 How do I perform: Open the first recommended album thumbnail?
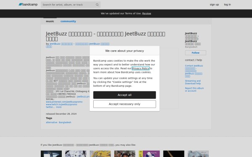pos(51,154)
